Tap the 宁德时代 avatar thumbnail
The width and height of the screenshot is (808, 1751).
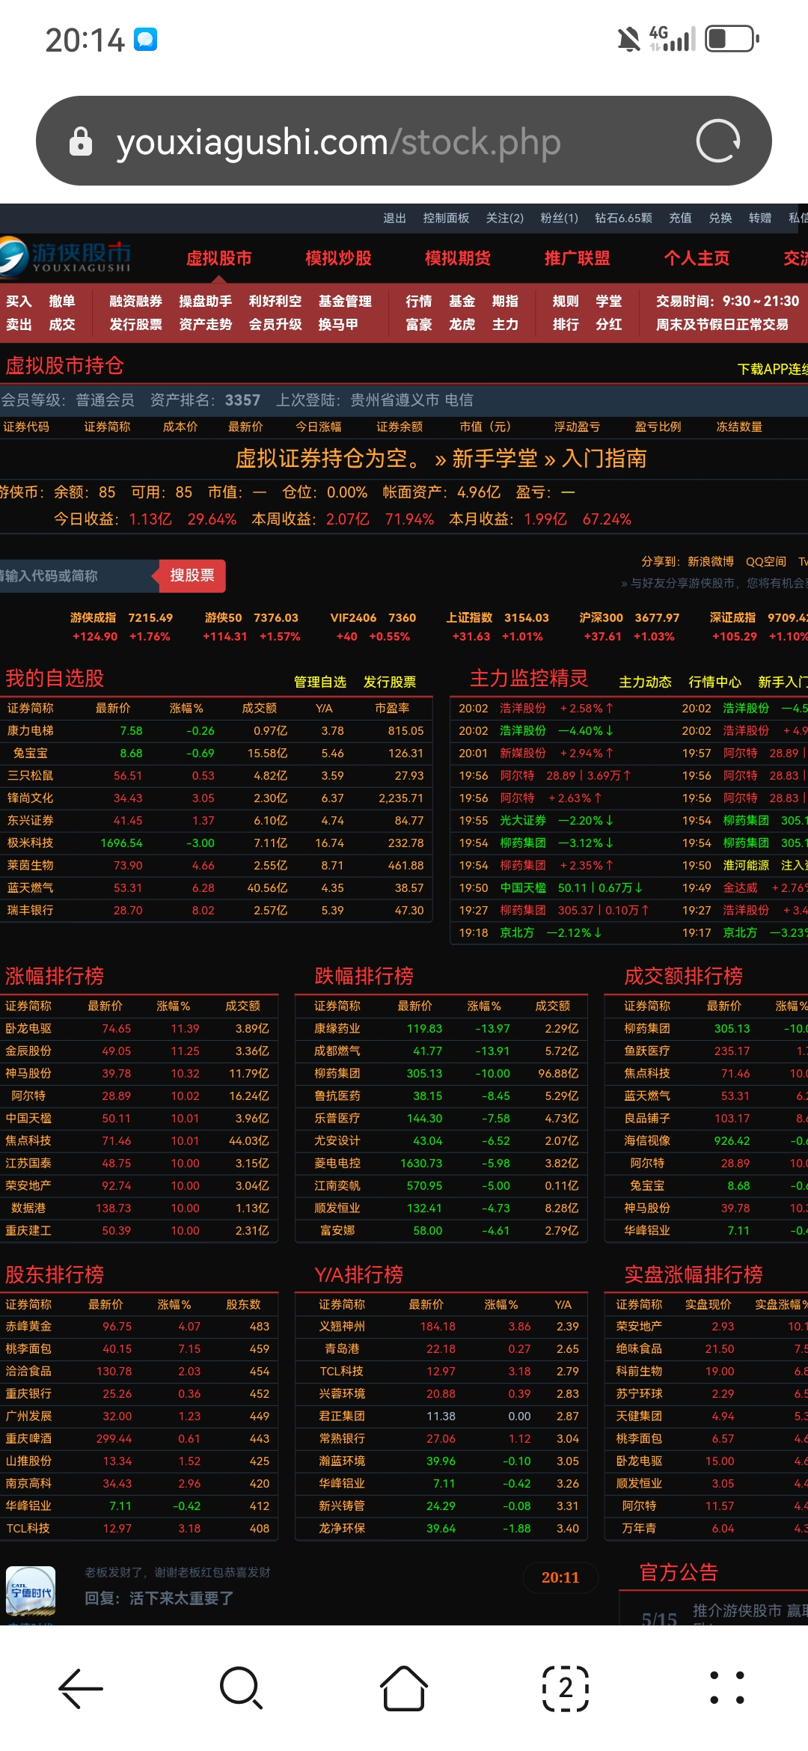pyautogui.click(x=31, y=1591)
